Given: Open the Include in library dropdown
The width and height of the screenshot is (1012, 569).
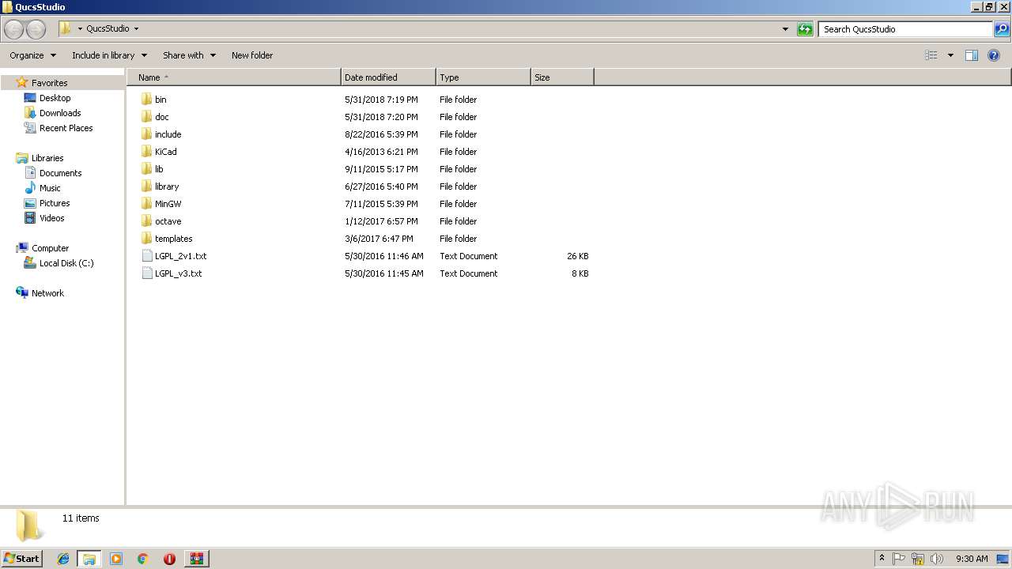Looking at the screenshot, I should (109, 55).
